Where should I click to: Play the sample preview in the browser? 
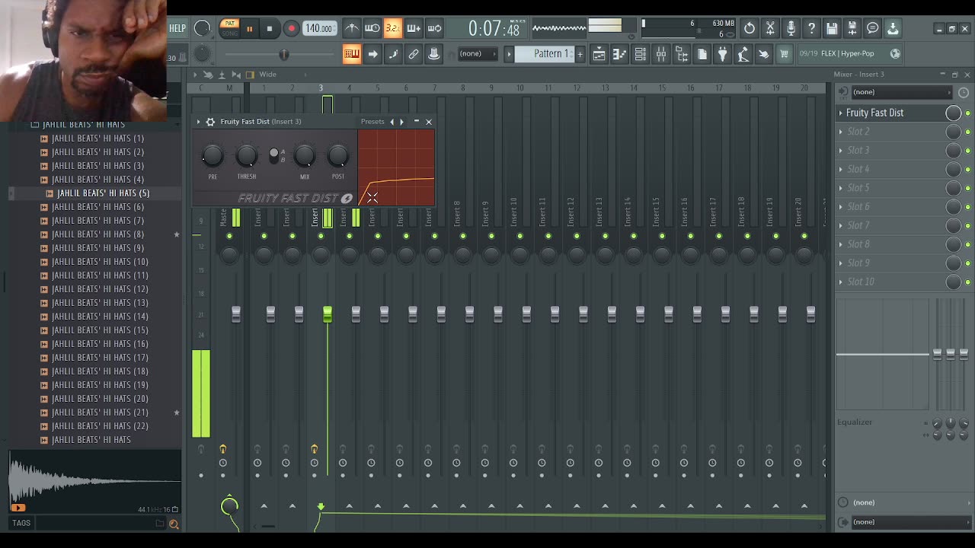click(x=18, y=508)
